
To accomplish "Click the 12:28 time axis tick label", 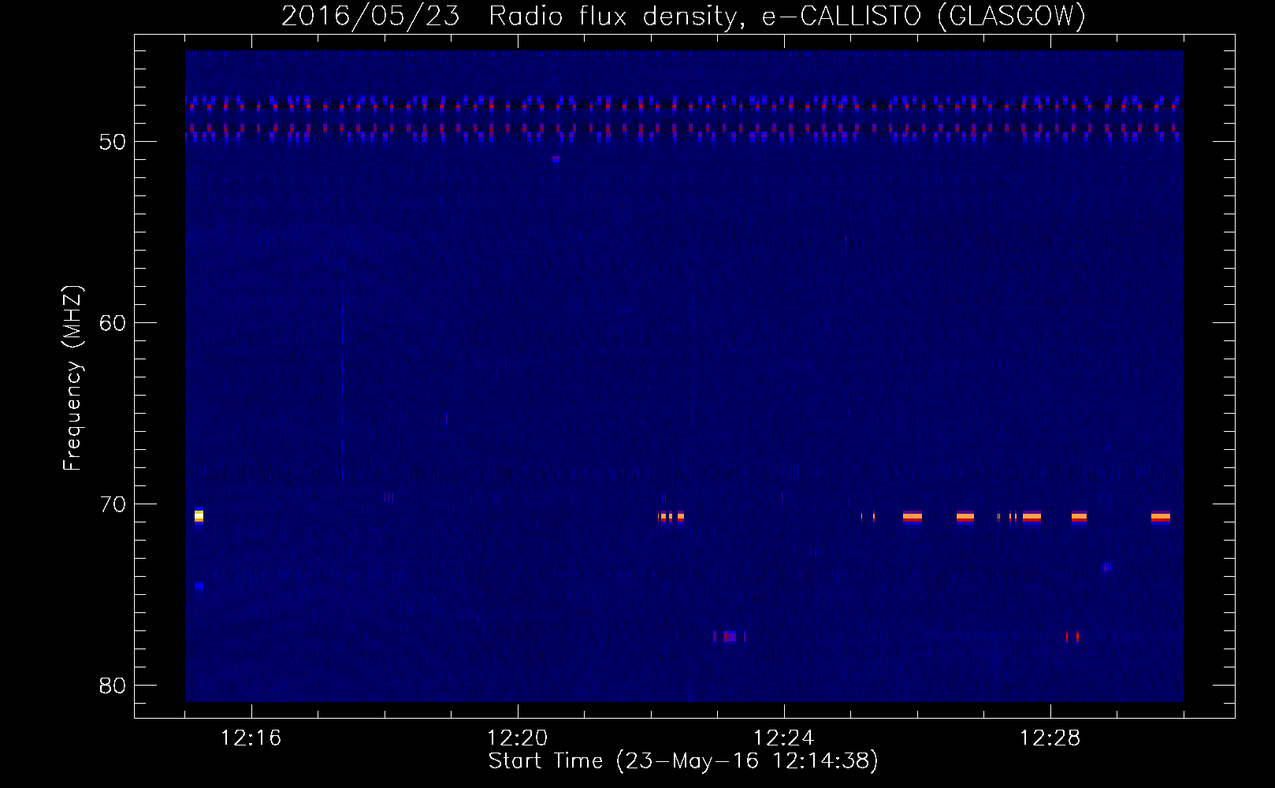I will 1050,738.
